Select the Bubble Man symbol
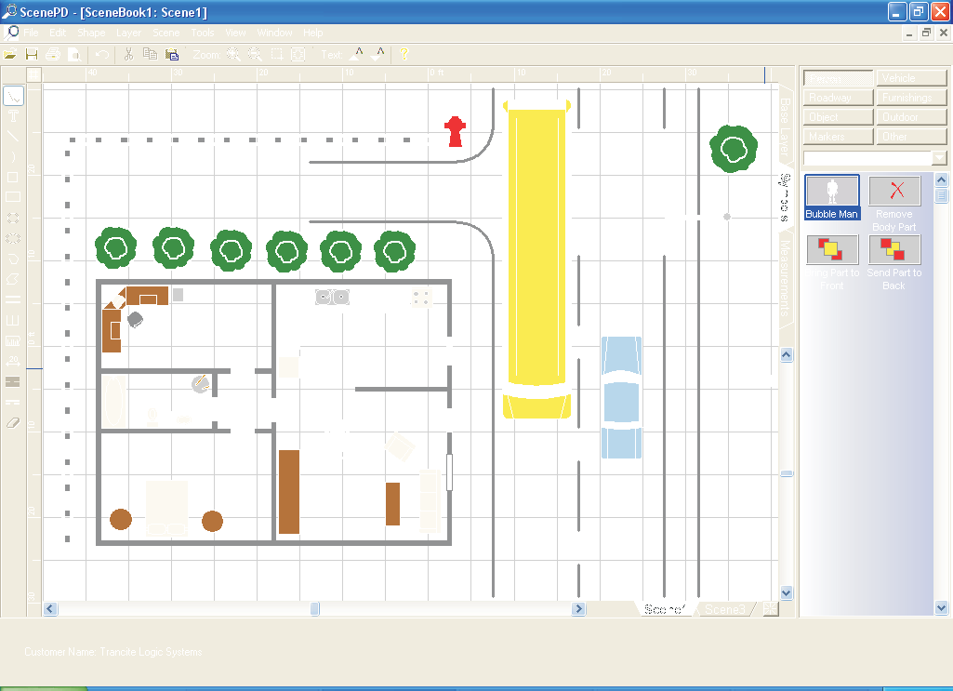 pyautogui.click(x=832, y=197)
